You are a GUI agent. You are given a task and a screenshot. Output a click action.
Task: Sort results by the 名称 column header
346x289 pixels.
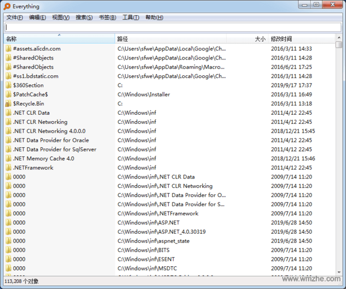point(59,38)
